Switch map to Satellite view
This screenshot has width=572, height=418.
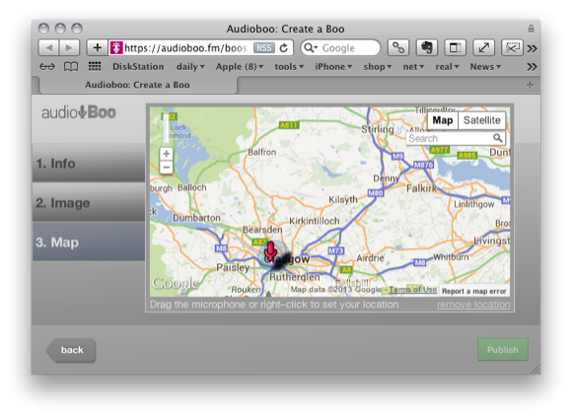tap(482, 120)
